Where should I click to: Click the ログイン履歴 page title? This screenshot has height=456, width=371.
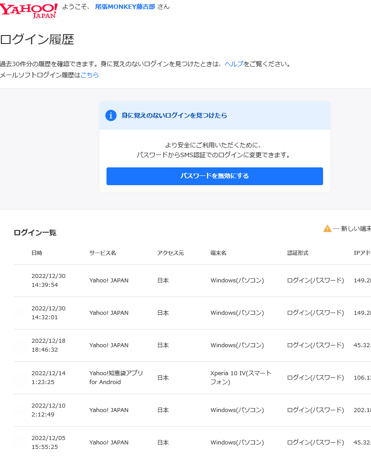coord(37,39)
